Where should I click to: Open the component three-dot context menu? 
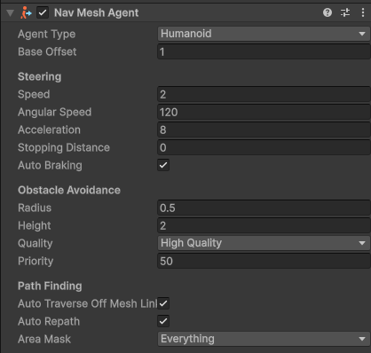[x=363, y=12]
